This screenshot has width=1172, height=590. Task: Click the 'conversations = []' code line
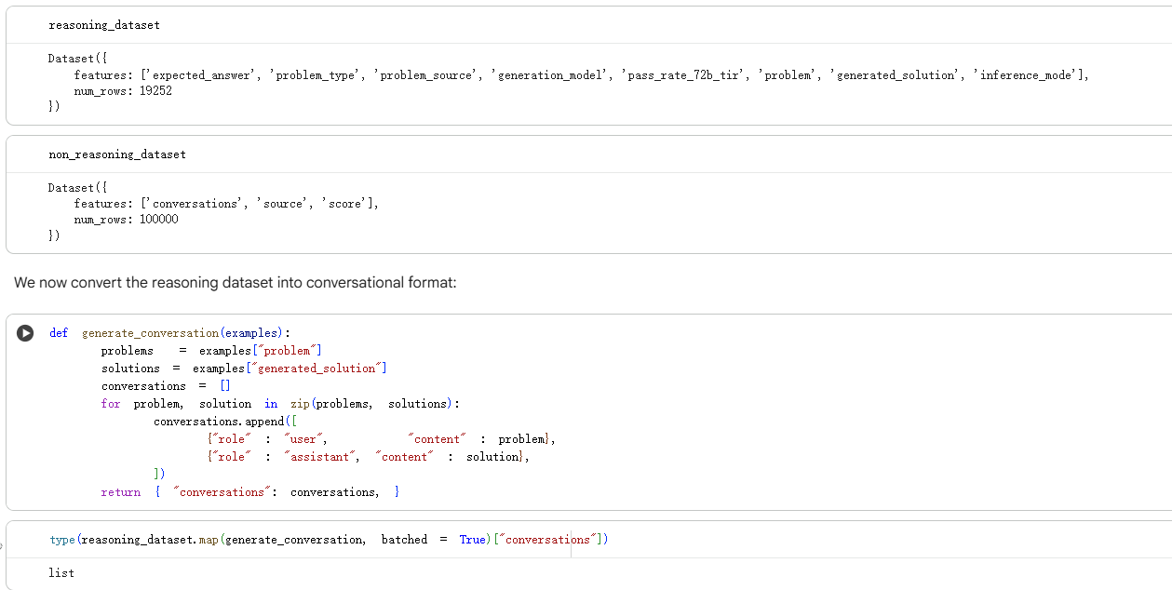click(x=166, y=386)
